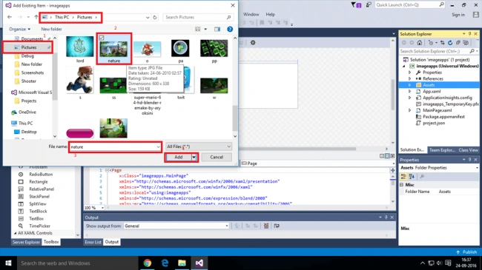Toggle word wrap in Output window
This screenshot has width=482, height=270.
(277, 226)
